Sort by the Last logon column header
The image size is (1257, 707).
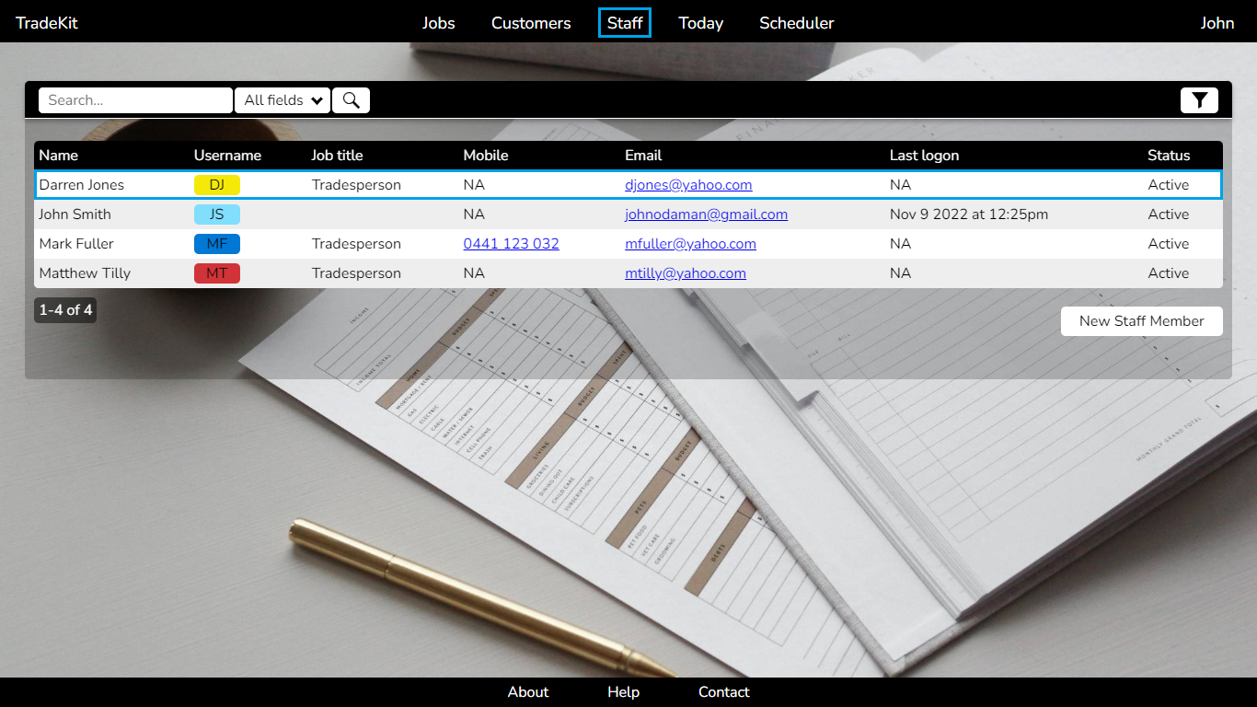pos(924,156)
